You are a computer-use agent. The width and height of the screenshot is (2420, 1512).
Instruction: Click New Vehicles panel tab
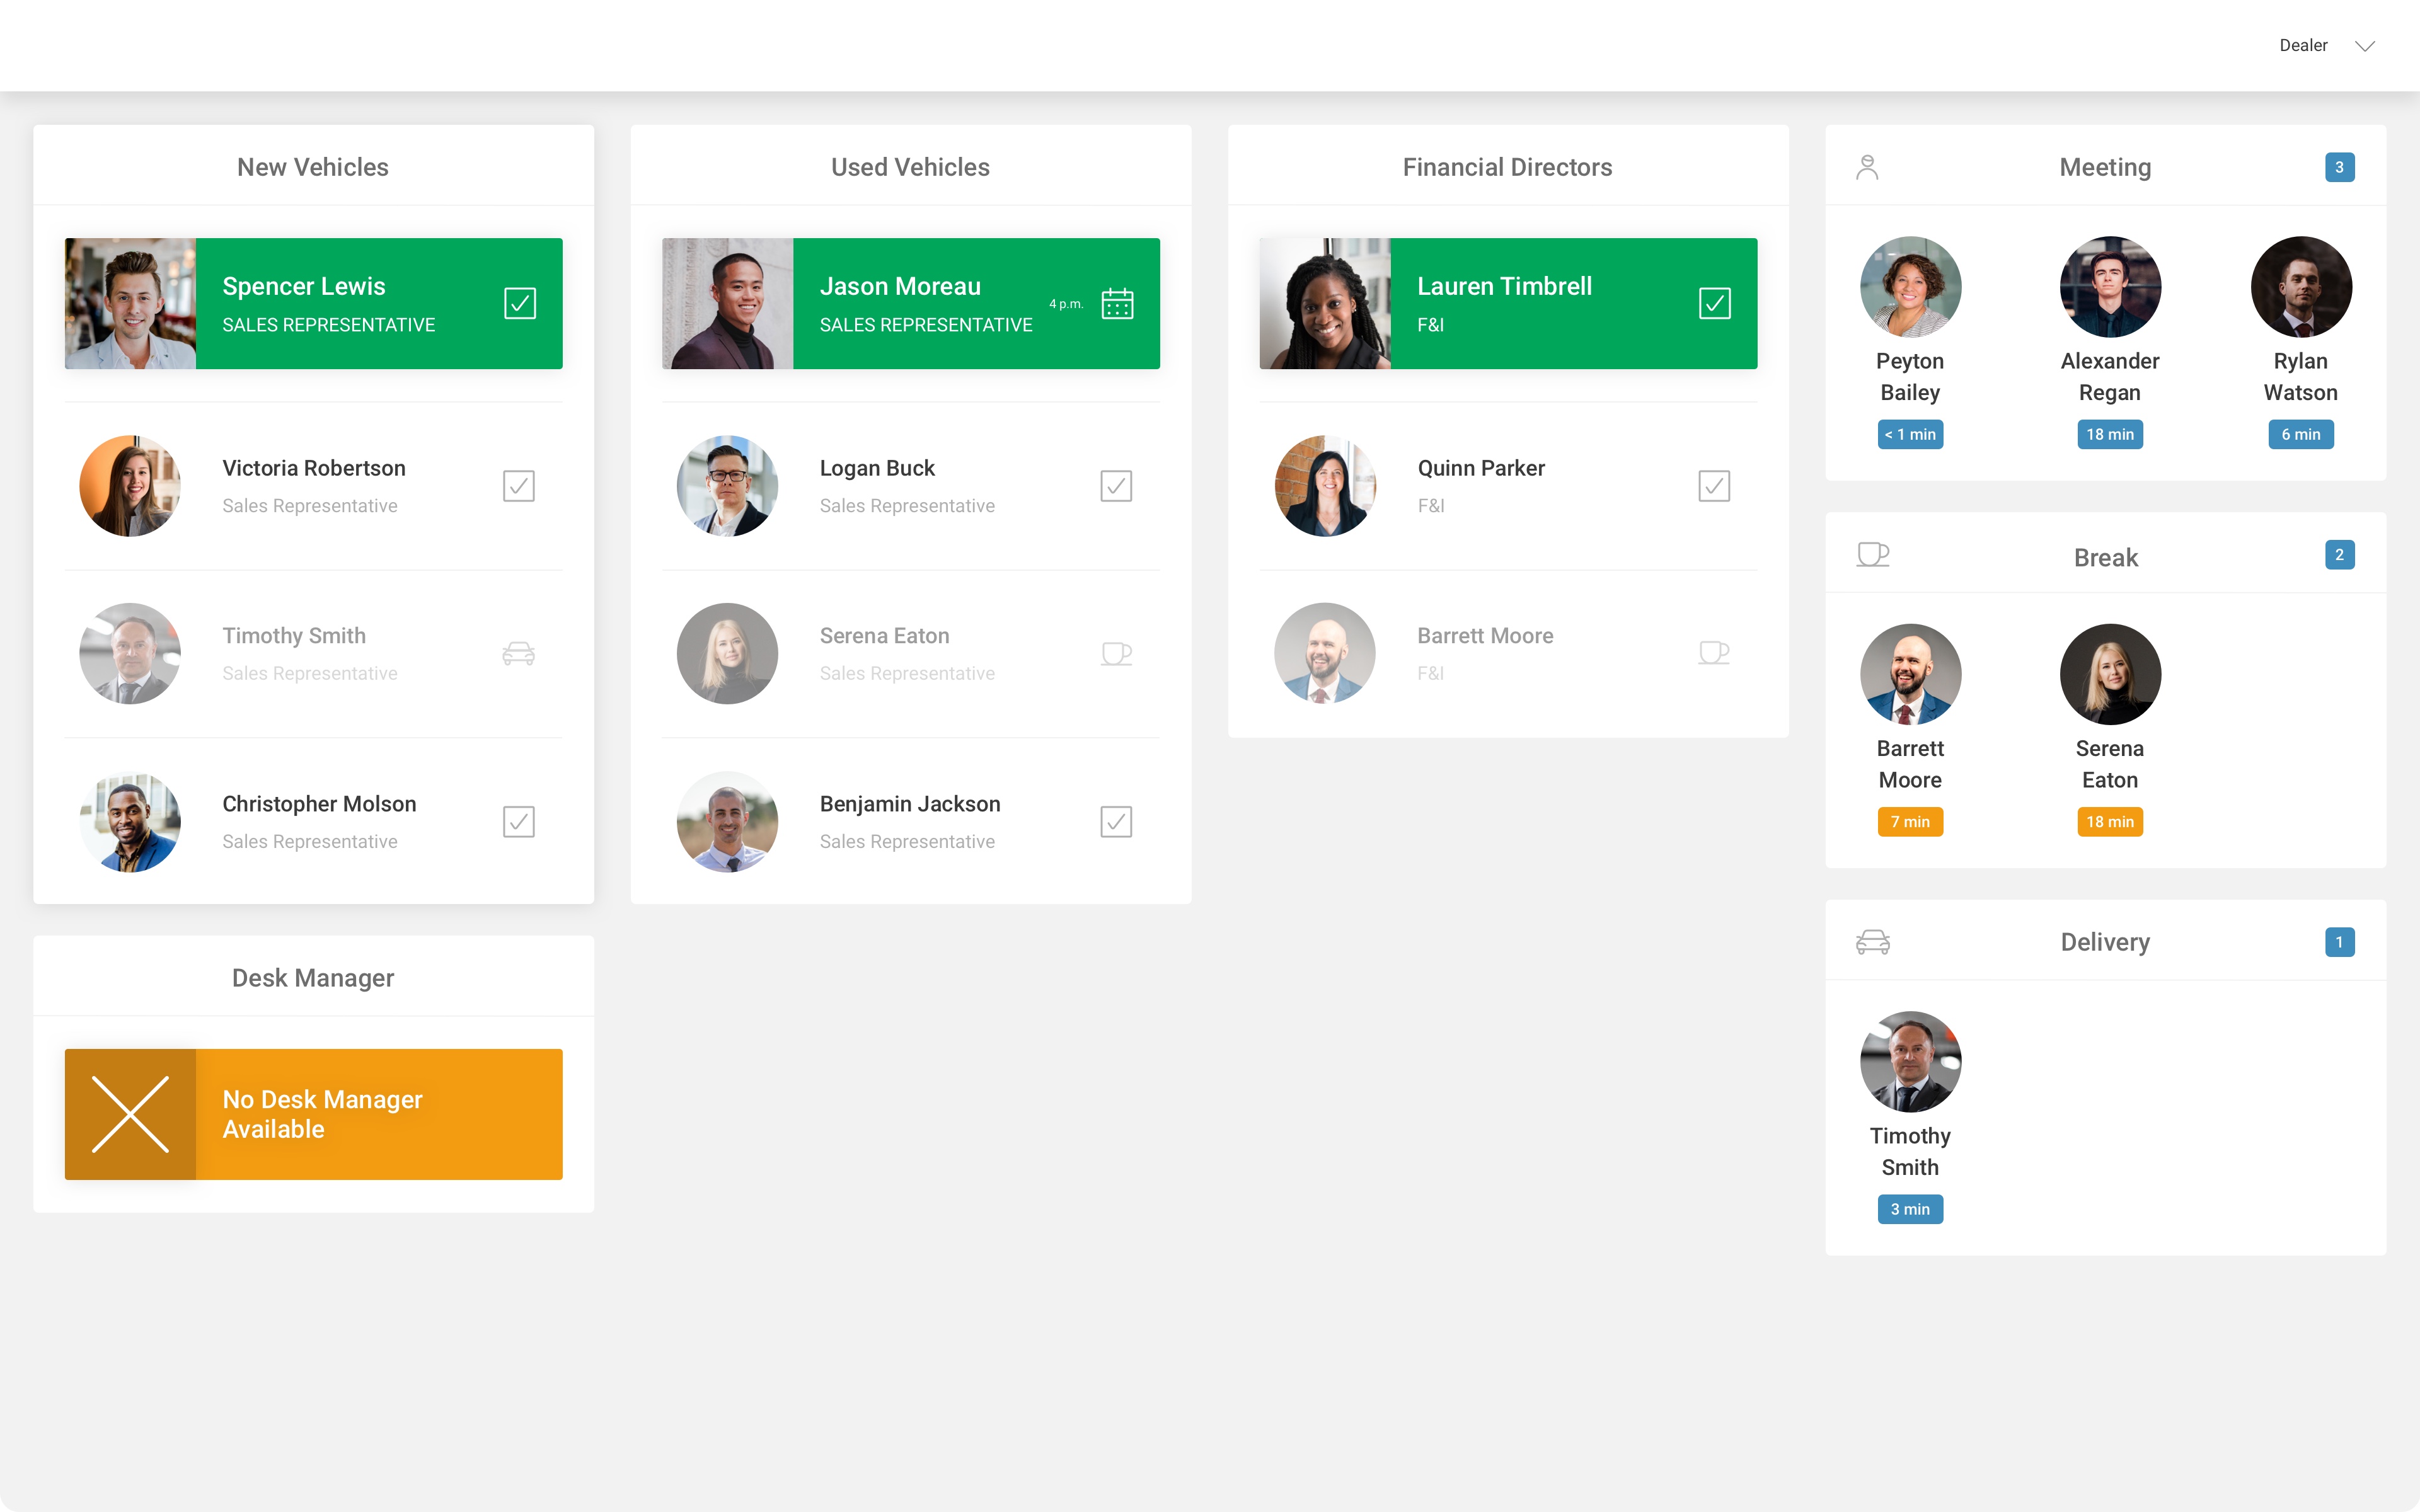click(314, 167)
